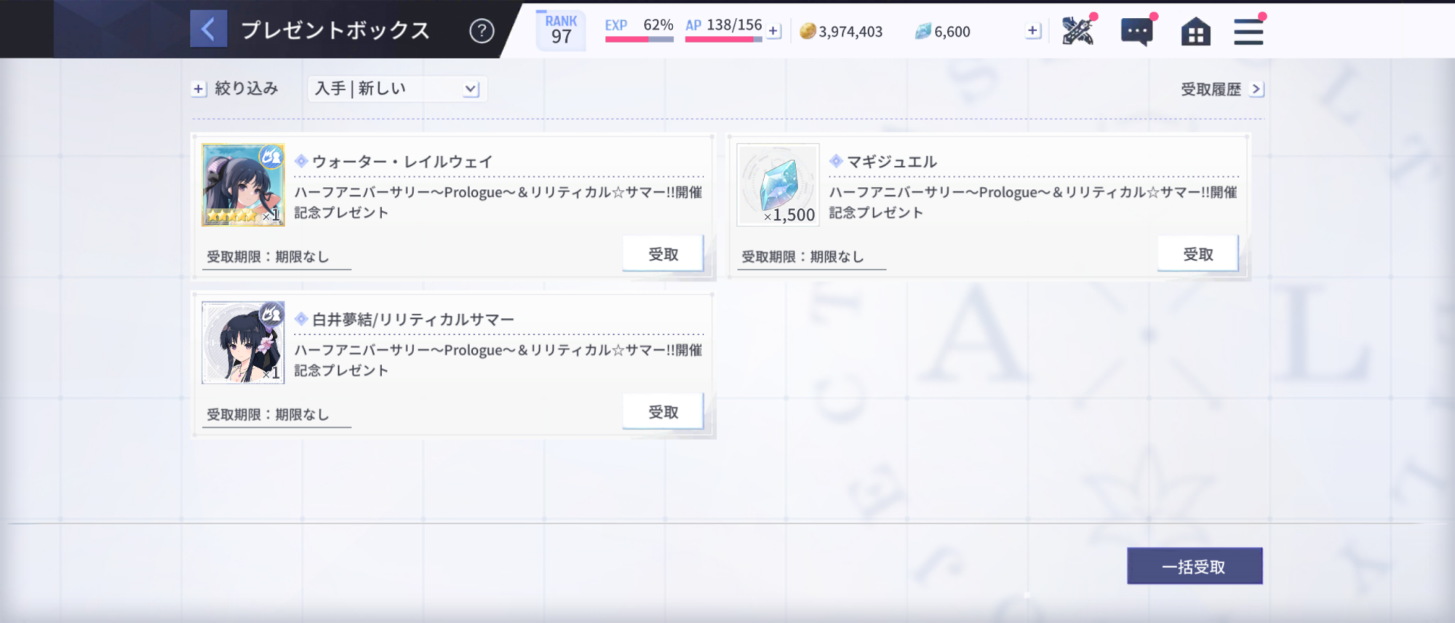Open the help question mark icon
1455x623 pixels.
pyautogui.click(x=482, y=31)
